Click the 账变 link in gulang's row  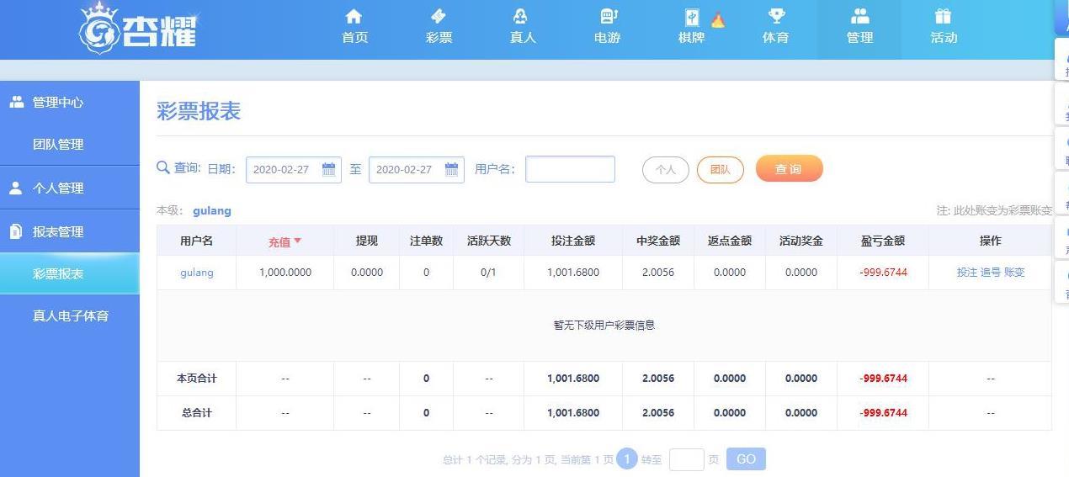point(1014,273)
